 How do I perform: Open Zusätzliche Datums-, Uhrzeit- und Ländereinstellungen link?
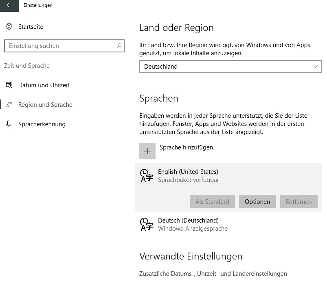pyautogui.click(x=213, y=274)
